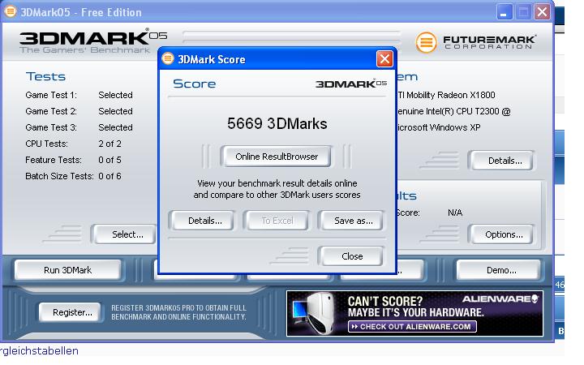This screenshot has width=584, height=365.
Task: Click the Tests section heading
Action: pyautogui.click(x=45, y=76)
